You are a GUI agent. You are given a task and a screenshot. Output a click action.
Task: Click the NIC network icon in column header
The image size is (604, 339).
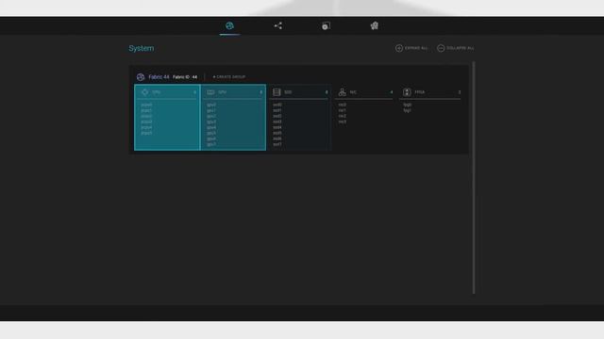[342, 92]
